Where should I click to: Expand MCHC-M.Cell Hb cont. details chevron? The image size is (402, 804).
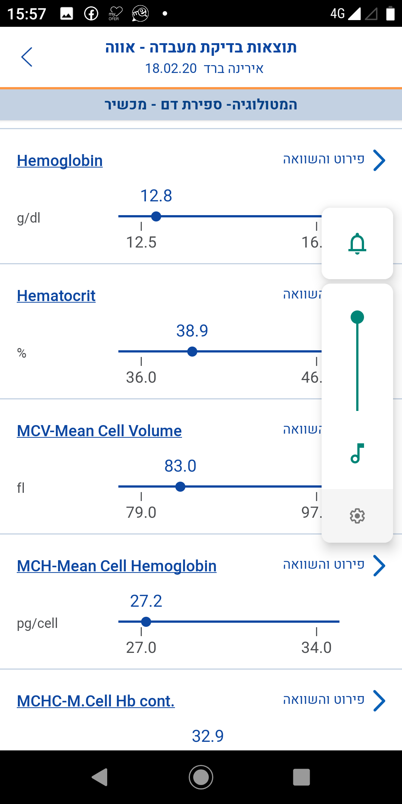point(379,701)
